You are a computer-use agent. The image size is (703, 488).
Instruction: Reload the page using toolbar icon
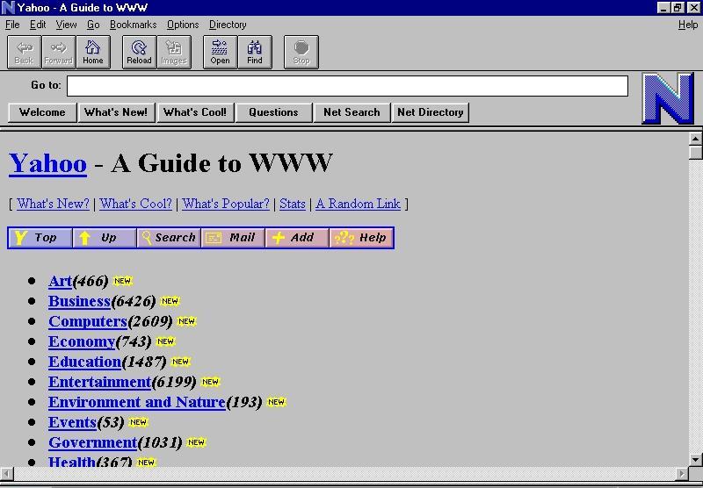point(139,52)
